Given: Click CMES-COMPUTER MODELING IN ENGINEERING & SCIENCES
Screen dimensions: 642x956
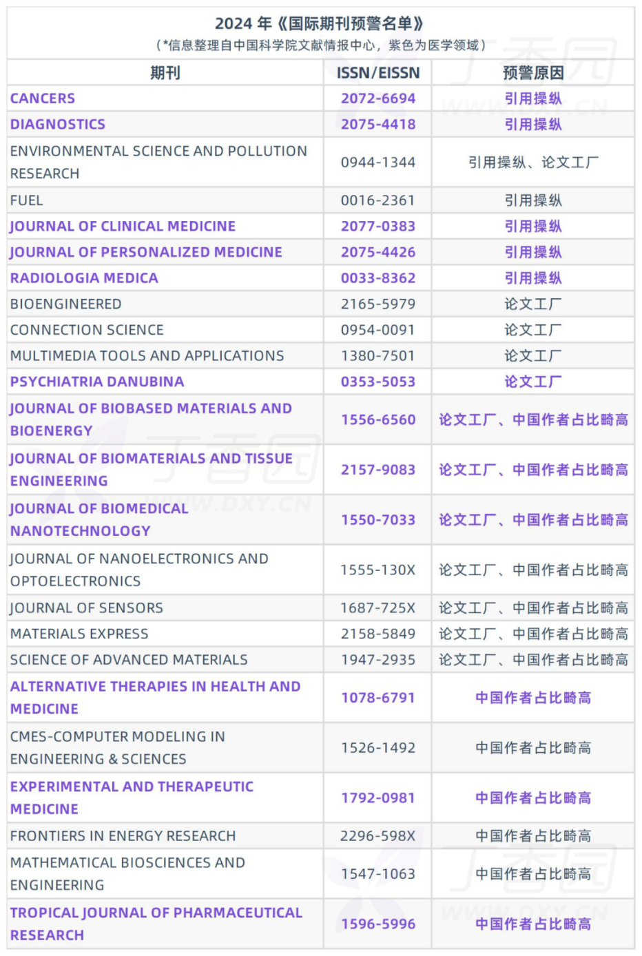Looking at the screenshot, I should [118, 748].
